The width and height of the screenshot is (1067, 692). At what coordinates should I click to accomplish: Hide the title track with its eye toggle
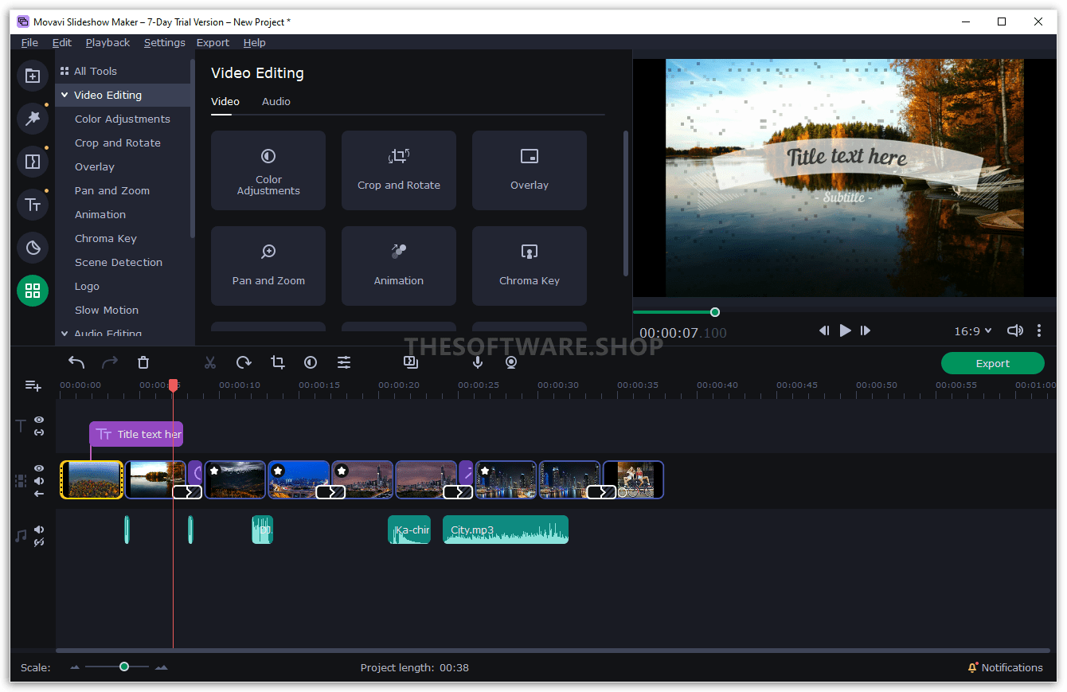(38, 420)
